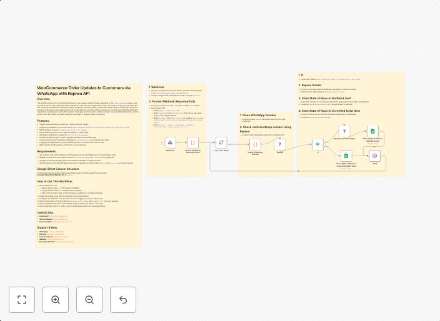Select the Webhook trigger node
This screenshot has height=321, width=440.
[170, 143]
